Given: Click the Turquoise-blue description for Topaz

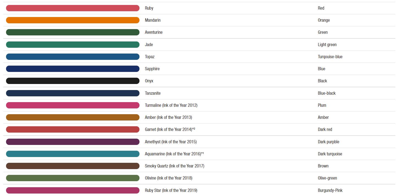Looking at the screenshot, I should pos(330,57).
